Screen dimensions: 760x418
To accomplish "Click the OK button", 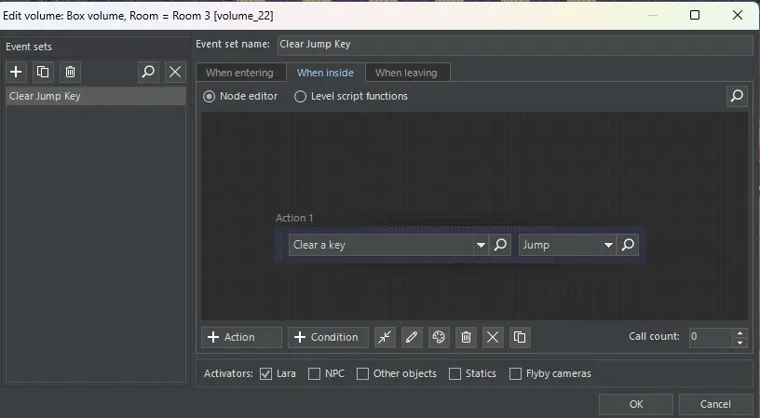I will point(635,404).
